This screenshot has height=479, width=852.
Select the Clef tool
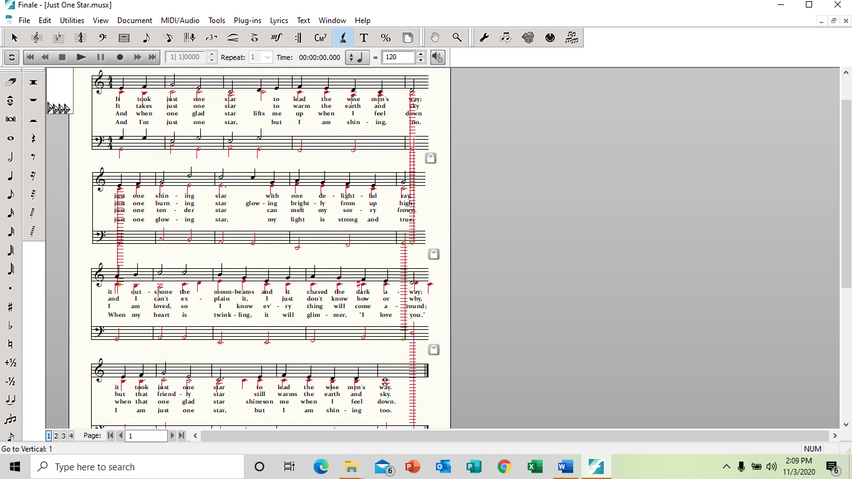102,37
